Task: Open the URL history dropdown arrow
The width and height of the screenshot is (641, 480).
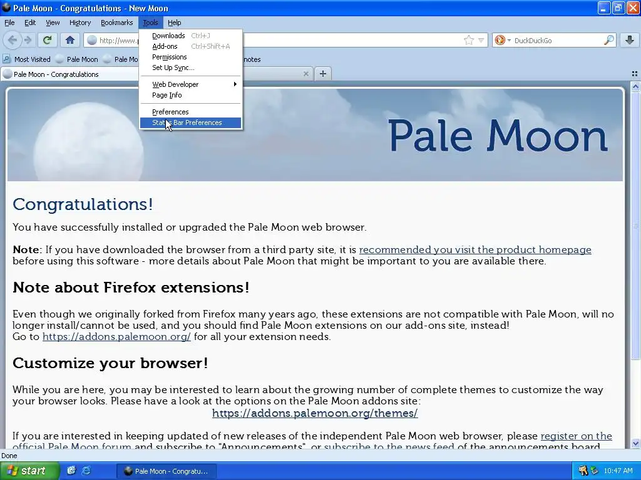Action: (x=481, y=40)
